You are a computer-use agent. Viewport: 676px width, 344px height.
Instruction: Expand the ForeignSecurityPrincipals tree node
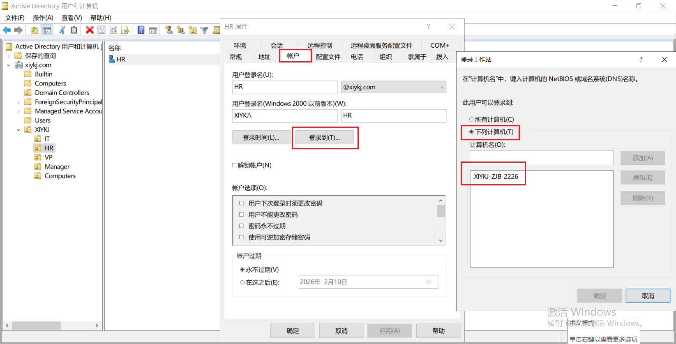pyautogui.click(x=18, y=102)
